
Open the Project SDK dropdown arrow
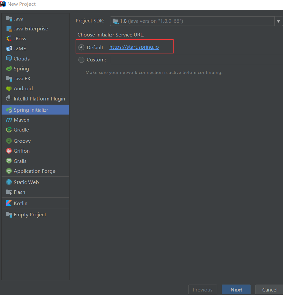279,21
